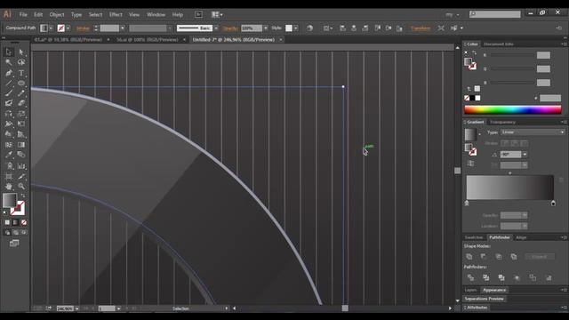Image resolution: width=569 pixels, height=320 pixels.
Task: Select the left gradient stop
Action: [467, 204]
